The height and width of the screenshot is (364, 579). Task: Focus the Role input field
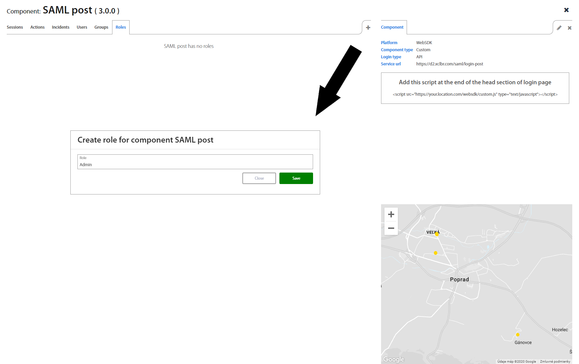195,164
